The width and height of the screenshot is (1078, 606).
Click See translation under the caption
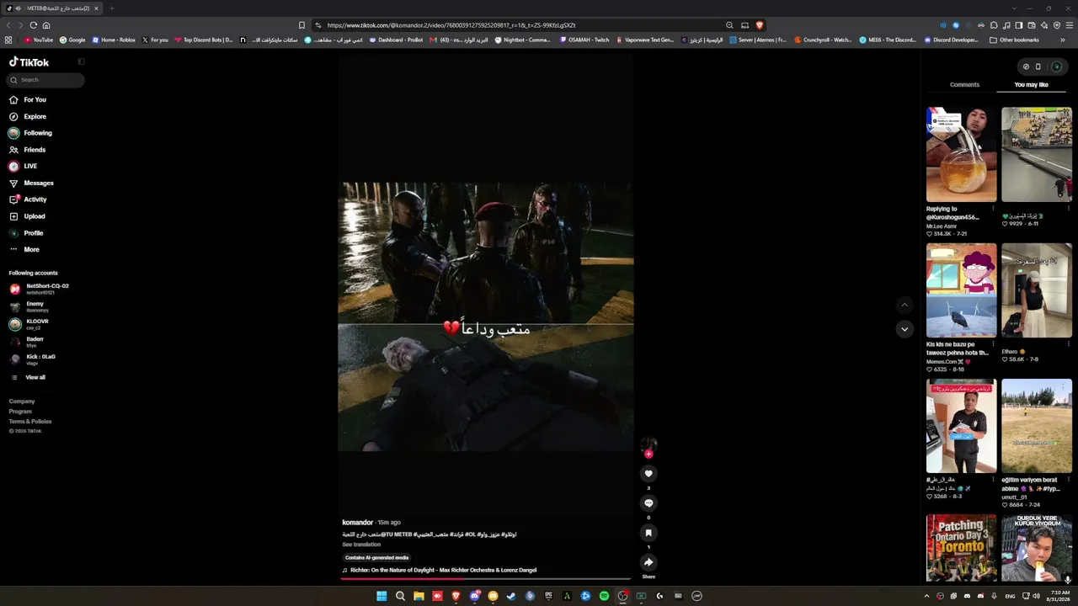(361, 545)
